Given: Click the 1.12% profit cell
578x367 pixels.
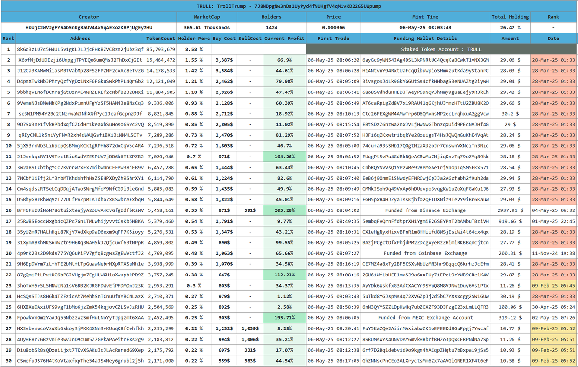Looking at the screenshot, I should tap(285, 296).
